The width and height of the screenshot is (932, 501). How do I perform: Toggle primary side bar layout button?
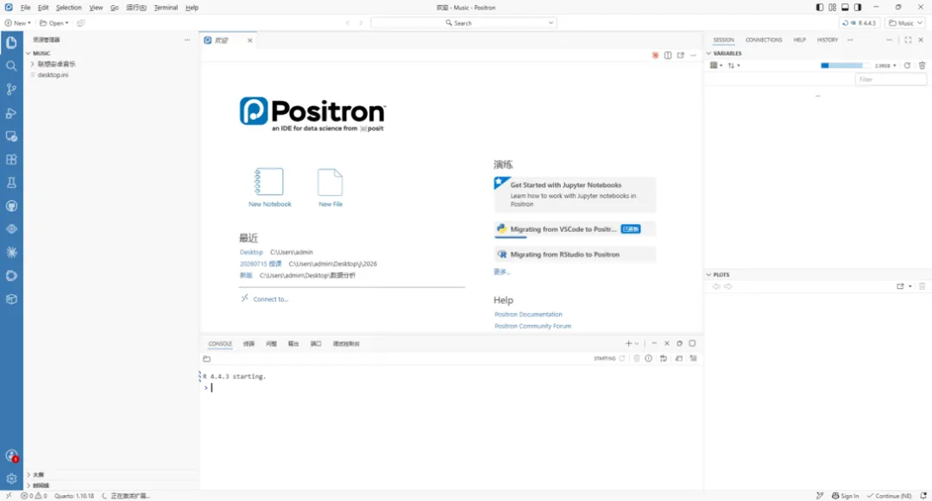click(x=820, y=7)
